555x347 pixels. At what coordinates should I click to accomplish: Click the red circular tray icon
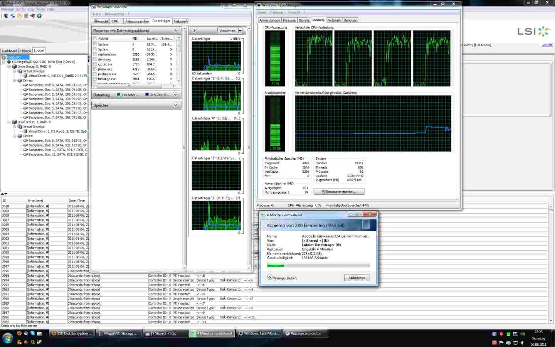pos(501,334)
